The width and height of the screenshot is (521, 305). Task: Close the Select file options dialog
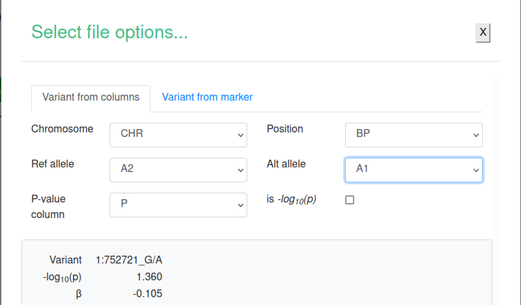coord(483,32)
